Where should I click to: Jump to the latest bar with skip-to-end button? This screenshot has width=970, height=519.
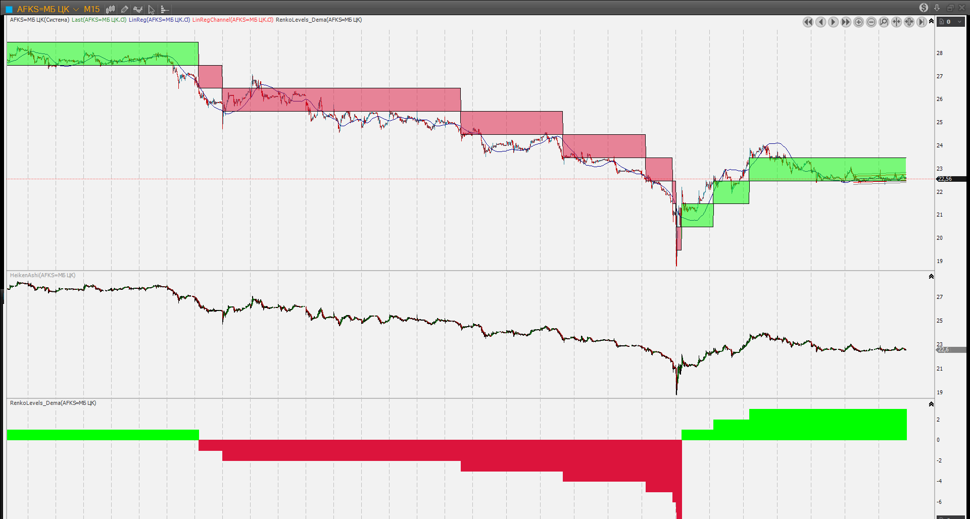click(922, 22)
